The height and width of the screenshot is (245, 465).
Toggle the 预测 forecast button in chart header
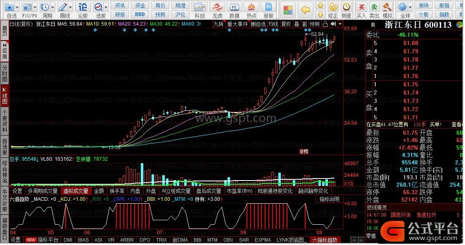[315, 24]
